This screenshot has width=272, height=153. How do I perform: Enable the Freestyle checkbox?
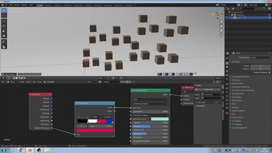(x=233, y=124)
